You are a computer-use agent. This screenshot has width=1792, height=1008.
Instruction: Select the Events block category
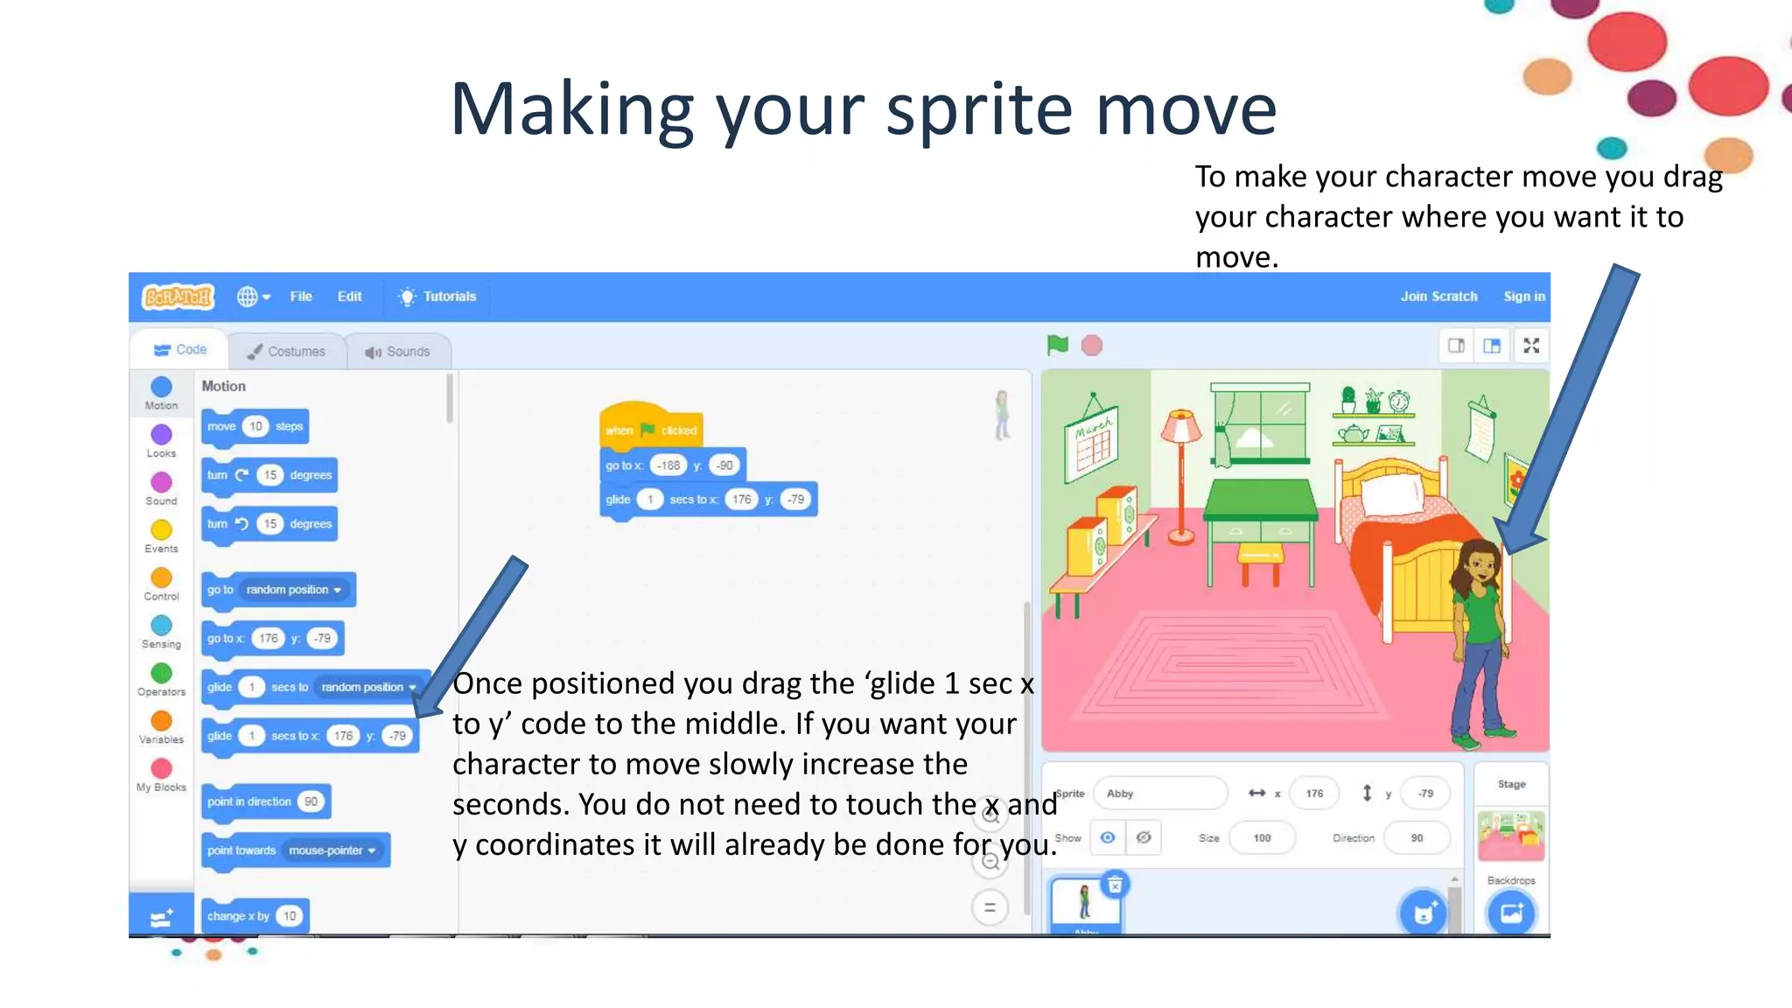(x=161, y=535)
